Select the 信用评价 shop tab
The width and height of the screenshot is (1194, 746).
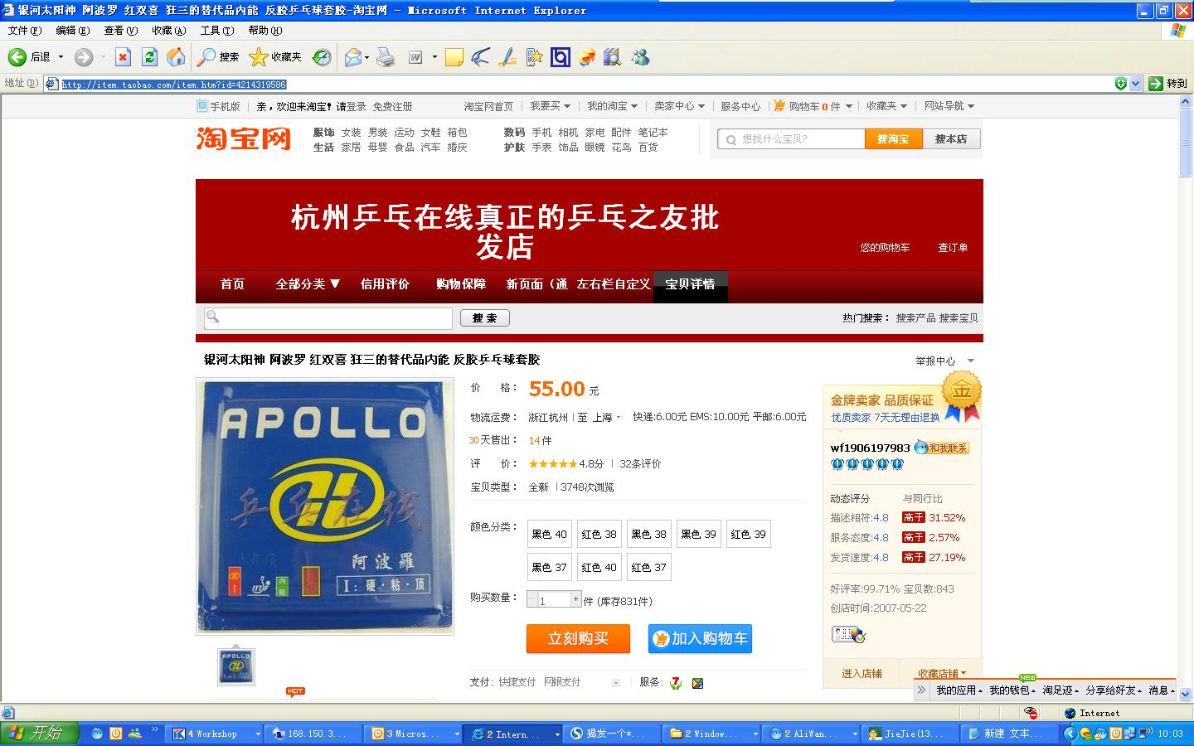385,284
